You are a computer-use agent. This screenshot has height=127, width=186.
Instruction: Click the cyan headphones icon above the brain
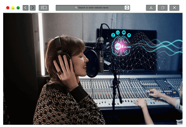(118, 32)
